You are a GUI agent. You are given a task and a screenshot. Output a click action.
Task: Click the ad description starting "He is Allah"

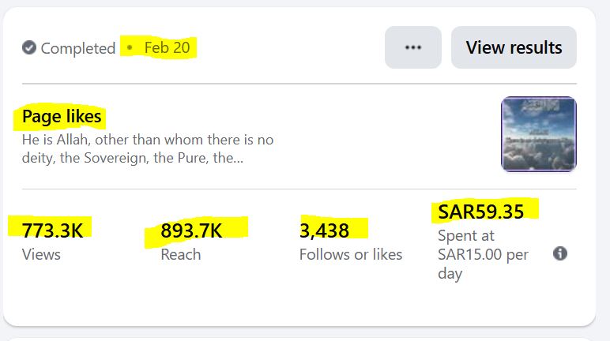[148, 148]
